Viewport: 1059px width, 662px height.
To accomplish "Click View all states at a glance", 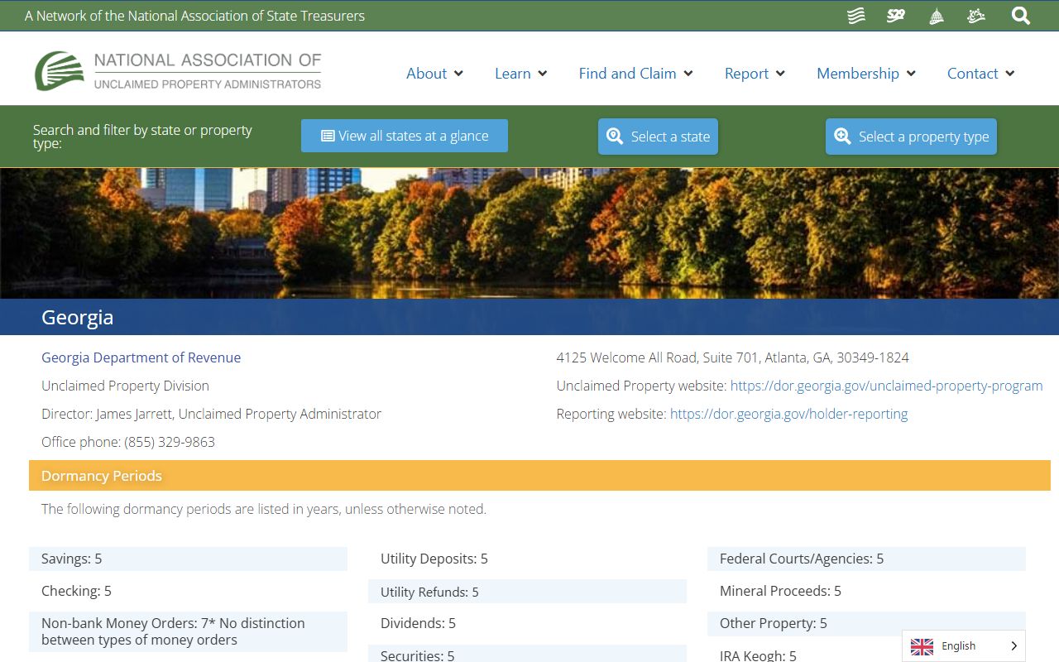I will (x=405, y=137).
